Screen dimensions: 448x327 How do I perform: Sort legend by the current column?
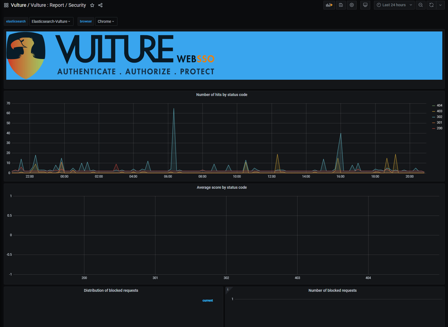pos(207,300)
